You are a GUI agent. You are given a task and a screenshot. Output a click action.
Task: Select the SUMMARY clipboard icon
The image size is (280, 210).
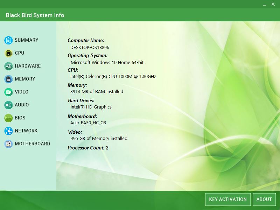[8, 40]
